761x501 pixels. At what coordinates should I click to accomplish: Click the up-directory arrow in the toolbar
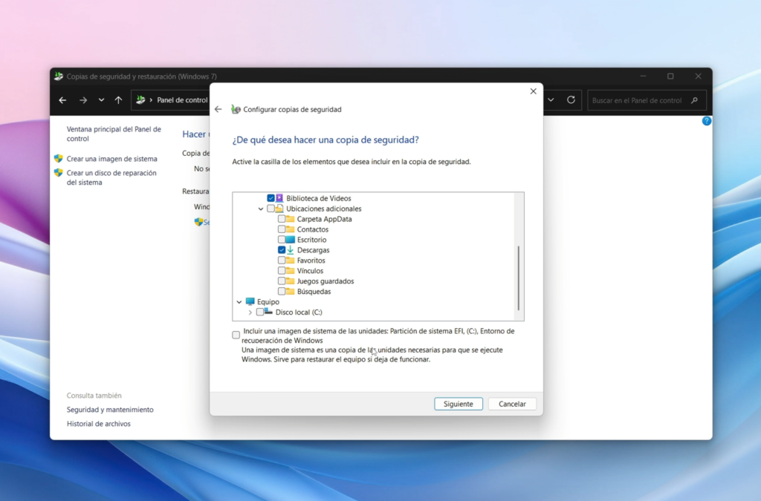coord(118,100)
